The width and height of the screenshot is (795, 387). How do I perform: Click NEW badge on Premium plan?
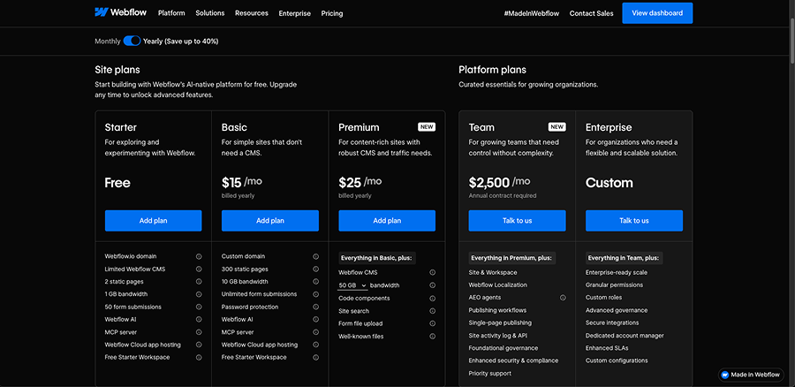427,127
